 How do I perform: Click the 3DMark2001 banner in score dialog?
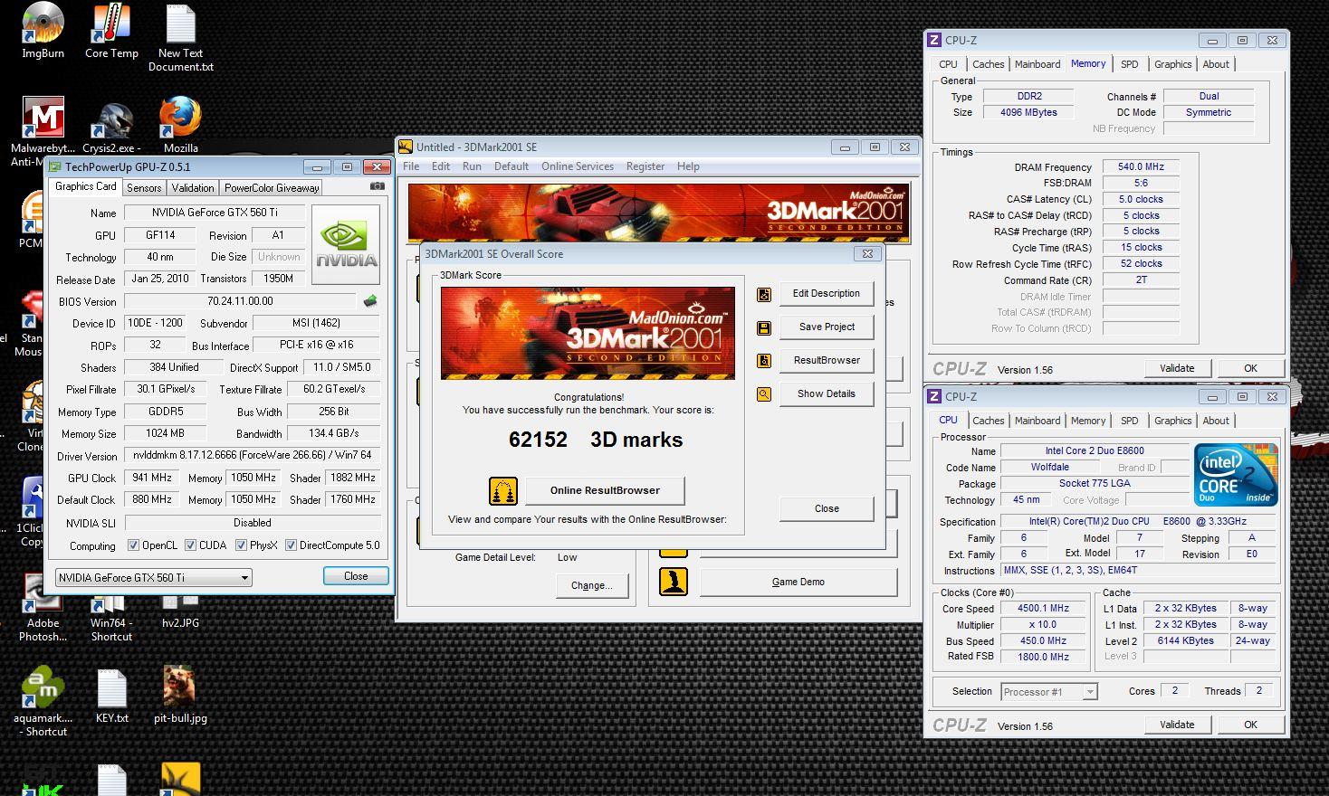coord(588,333)
